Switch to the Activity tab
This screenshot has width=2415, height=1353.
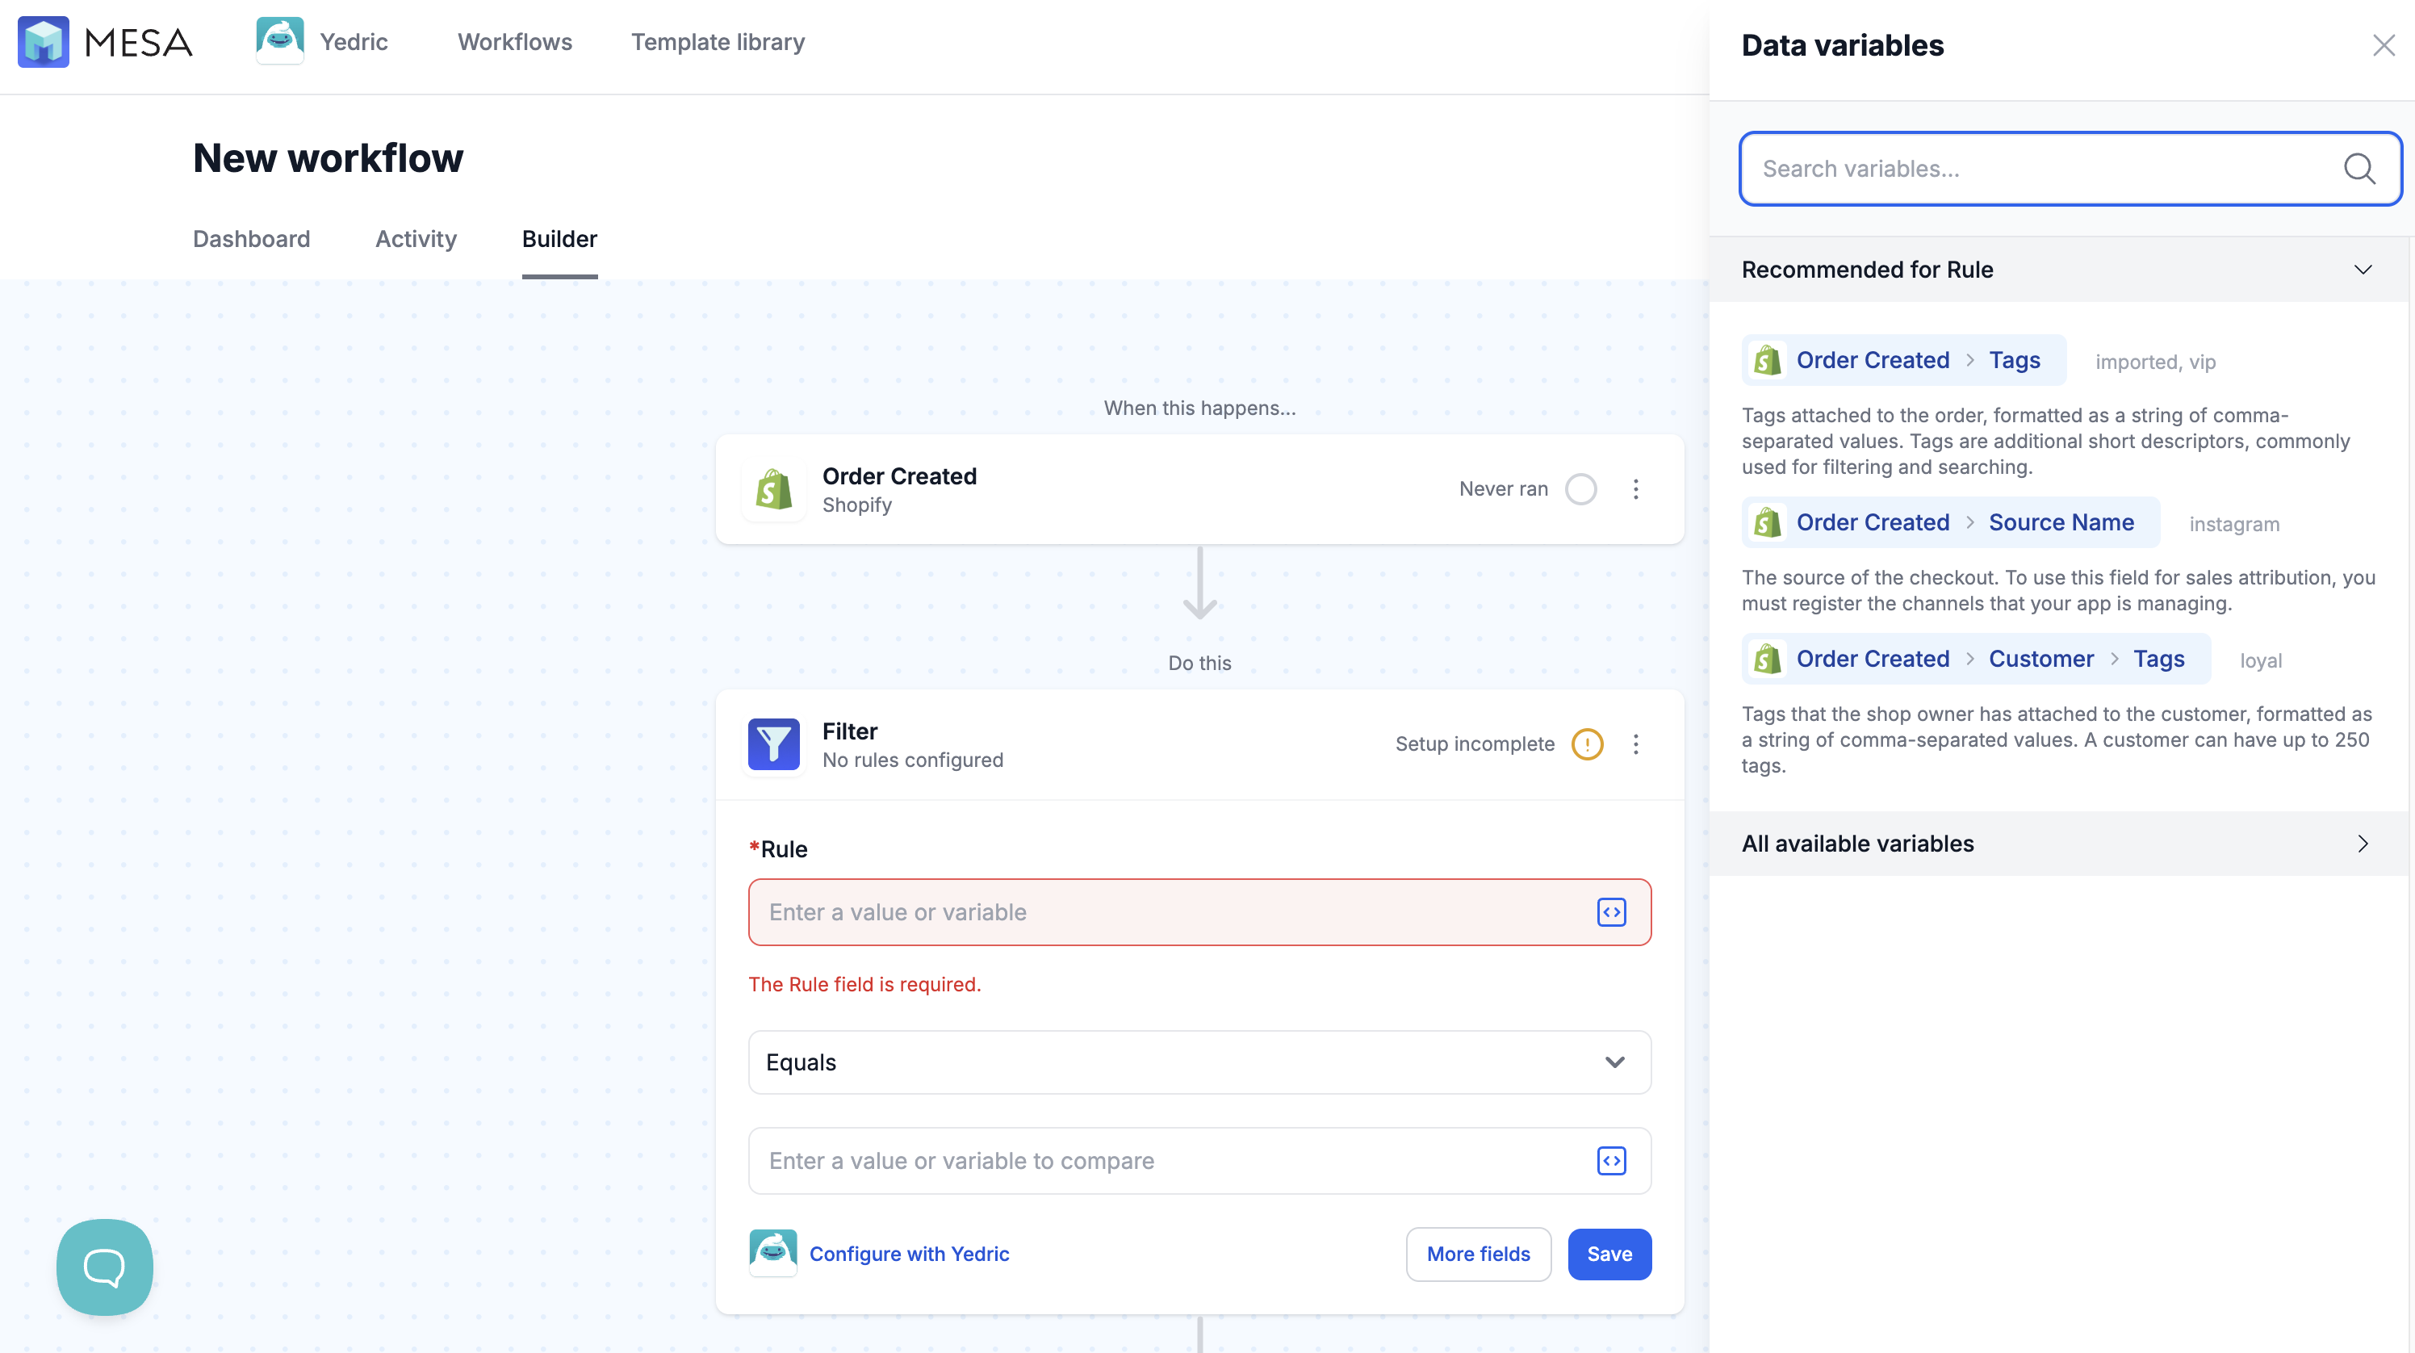(x=416, y=239)
